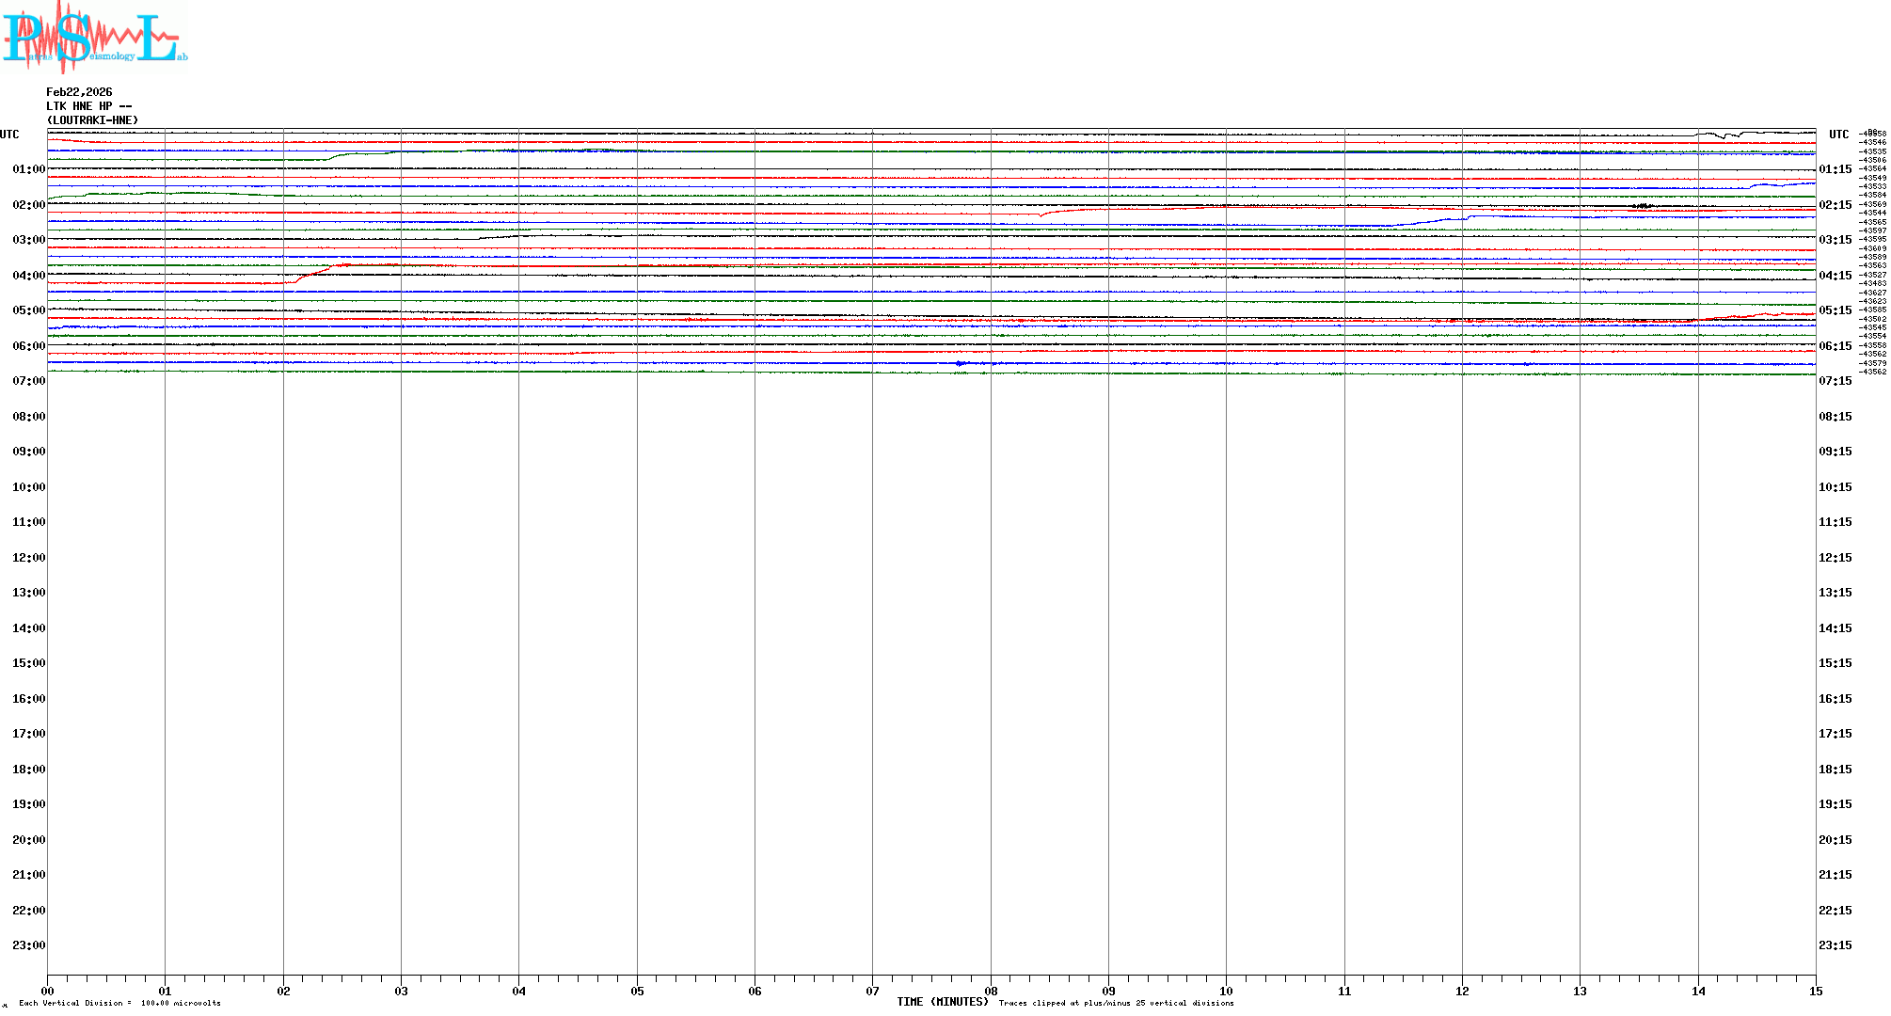Select the 07:00 hour label on left
Image resolution: width=1891 pixels, height=1016 pixels.
pyautogui.click(x=28, y=381)
